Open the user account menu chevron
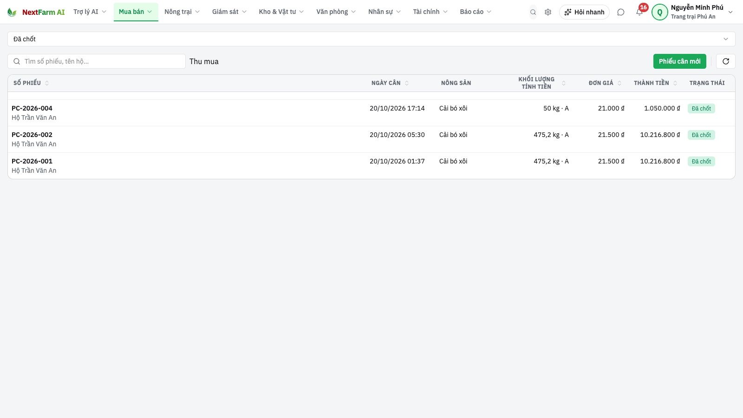 coord(730,12)
